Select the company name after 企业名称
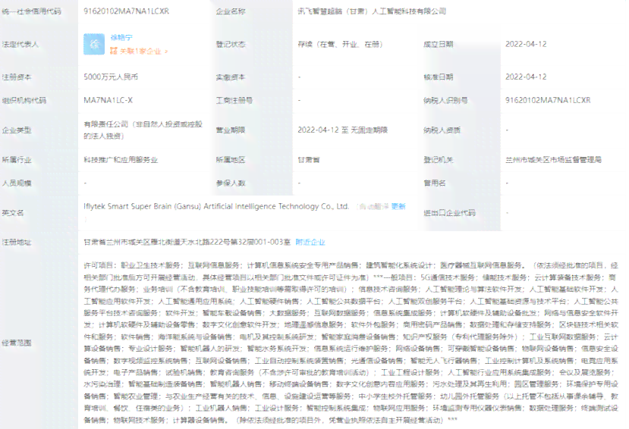This screenshot has height=429, width=629. [x=372, y=11]
